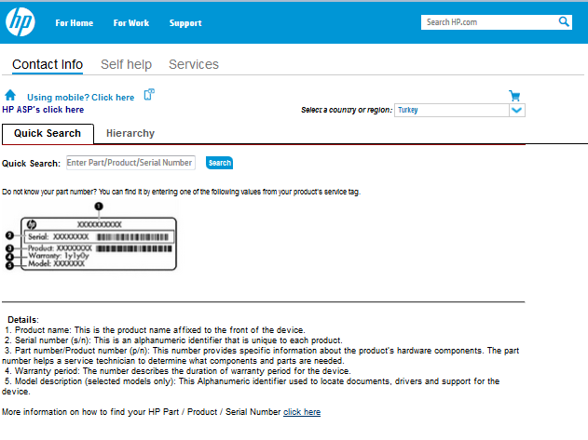Click into the Search HP.com box

click(488, 21)
